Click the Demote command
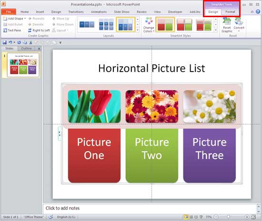Screen dimensions: 262x221 pos(36,24)
